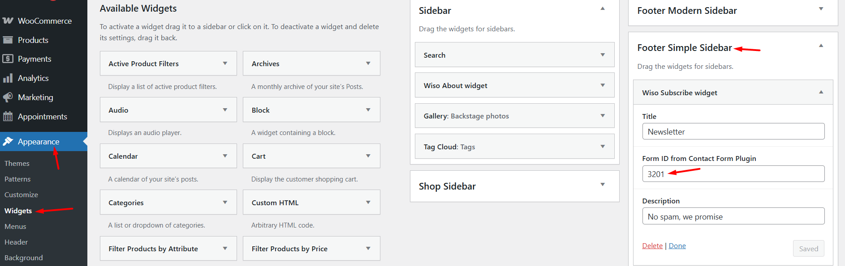Collapse the Footer Simple Sidebar section
845x266 pixels.
pos(821,46)
